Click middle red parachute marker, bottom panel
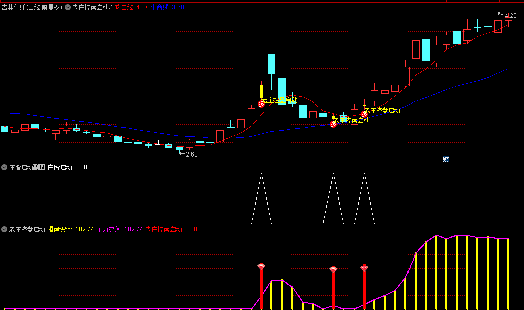 (x=333, y=269)
